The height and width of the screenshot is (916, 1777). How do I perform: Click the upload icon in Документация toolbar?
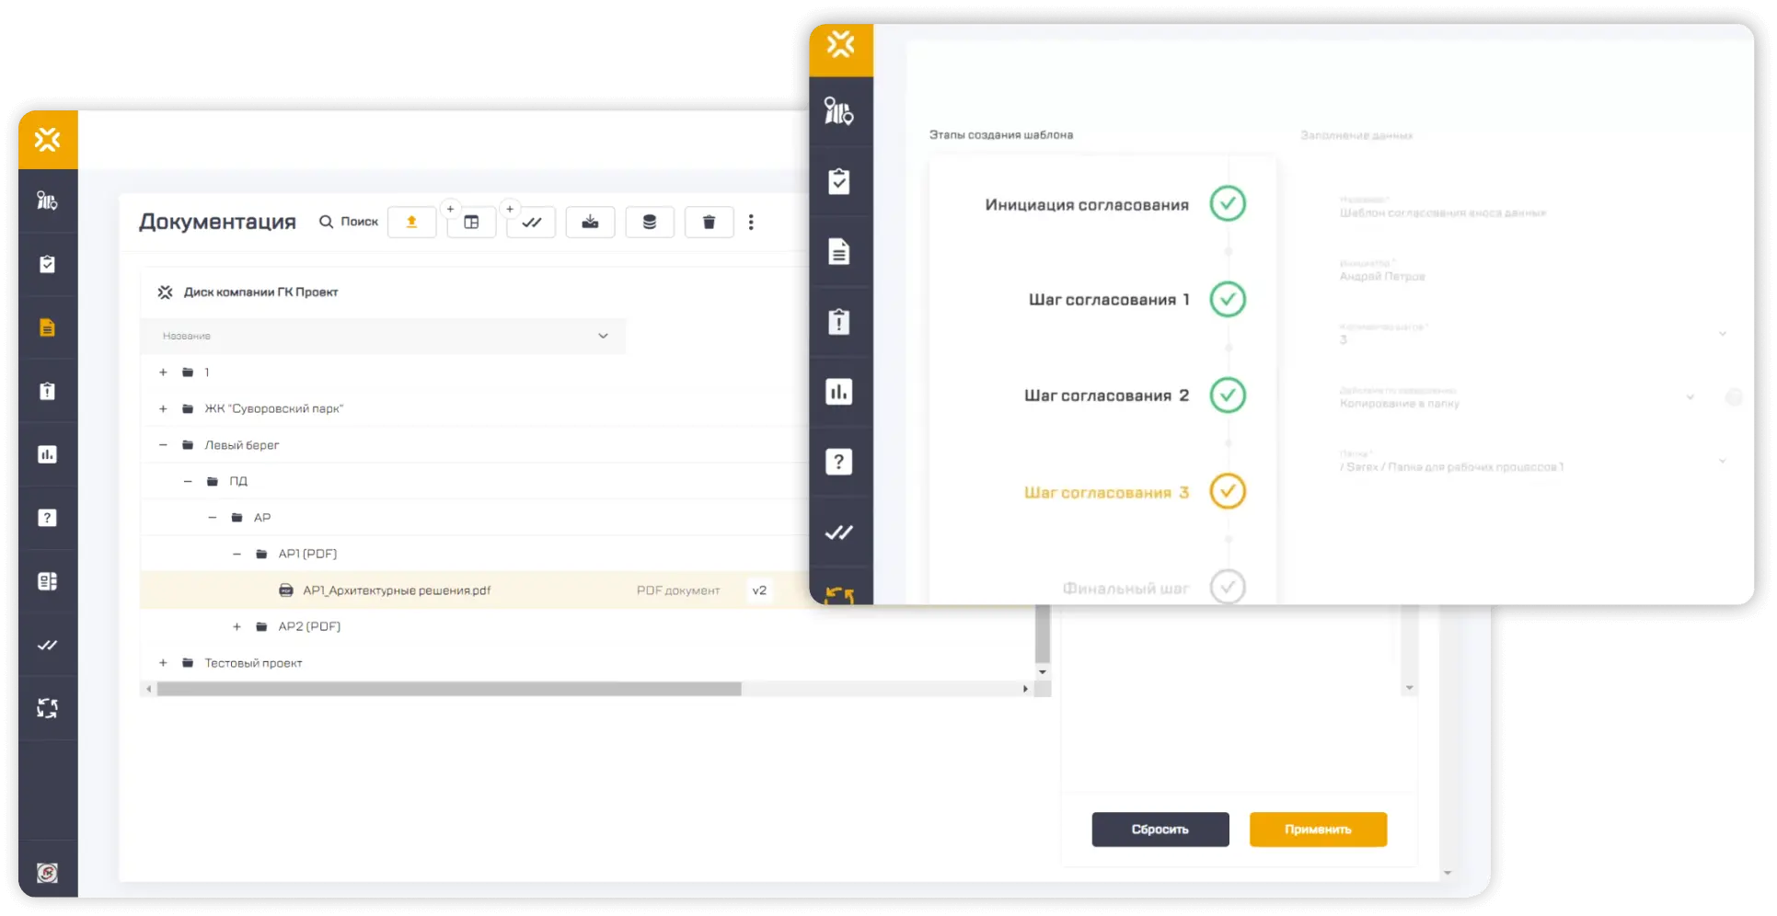coord(411,223)
